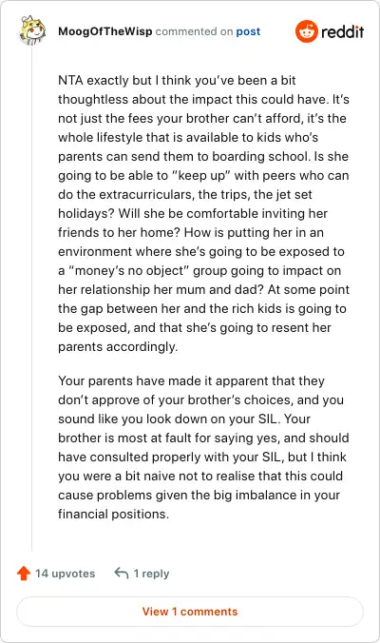Click the MoogOfTheWisp avatar image

coord(32,29)
